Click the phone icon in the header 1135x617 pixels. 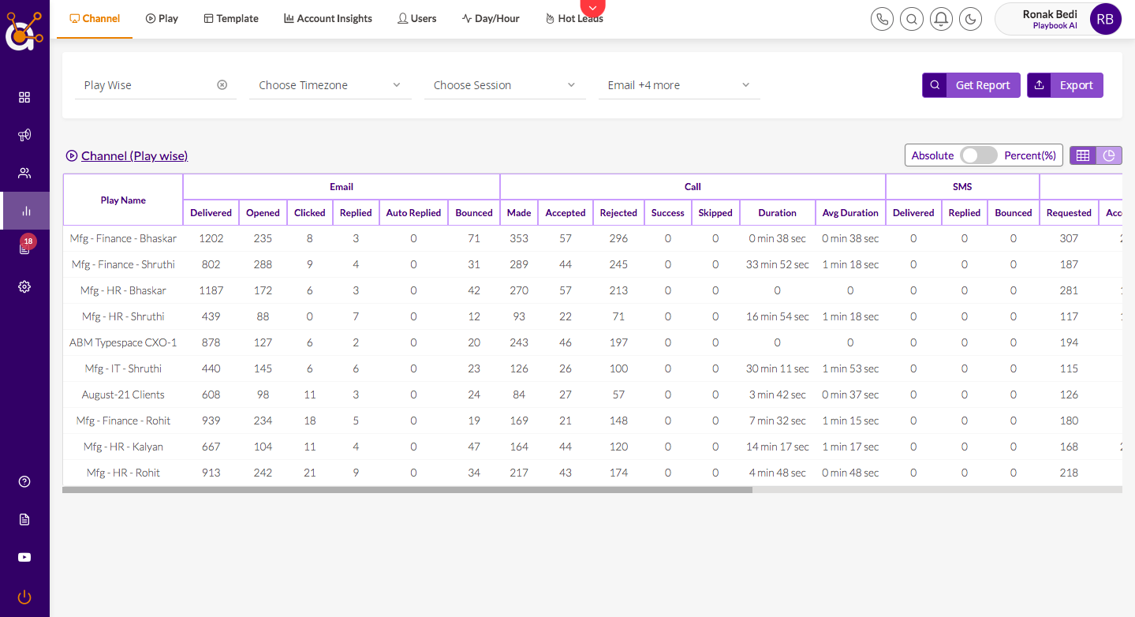point(882,19)
